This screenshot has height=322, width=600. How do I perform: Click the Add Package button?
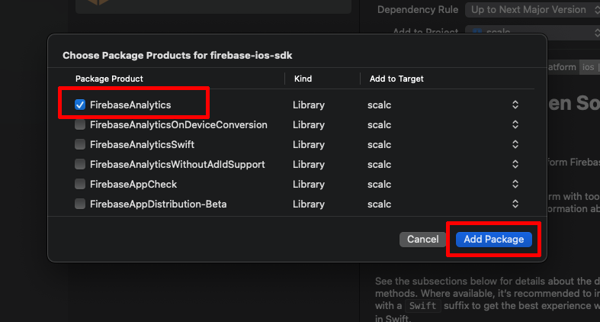click(493, 240)
